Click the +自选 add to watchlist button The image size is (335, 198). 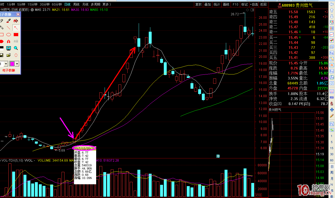coord(254,4)
